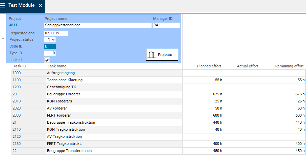The width and height of the screenshot is (306, 155).
Task: Click the Type ID field
Action: click(50, 53)
